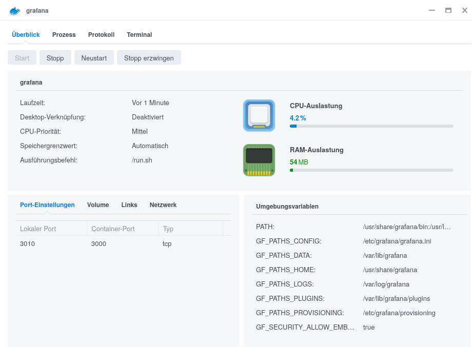Screen dimensions: 472x347
Task: Click the Typ column header
Action: coord(191,229)
